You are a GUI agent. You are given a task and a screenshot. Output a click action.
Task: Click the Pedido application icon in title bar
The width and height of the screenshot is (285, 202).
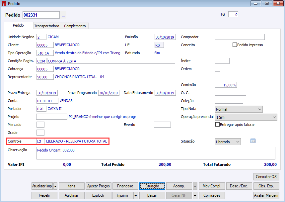coord(4,3)
